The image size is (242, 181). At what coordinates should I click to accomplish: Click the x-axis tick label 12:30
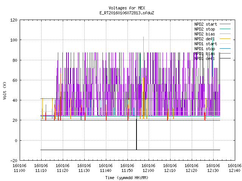(x=213, y=170)
